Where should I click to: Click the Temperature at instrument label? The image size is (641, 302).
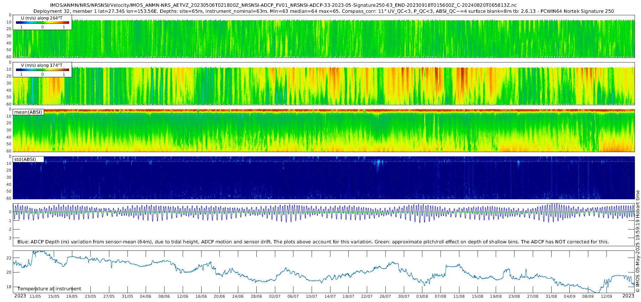tap(49, 289)
